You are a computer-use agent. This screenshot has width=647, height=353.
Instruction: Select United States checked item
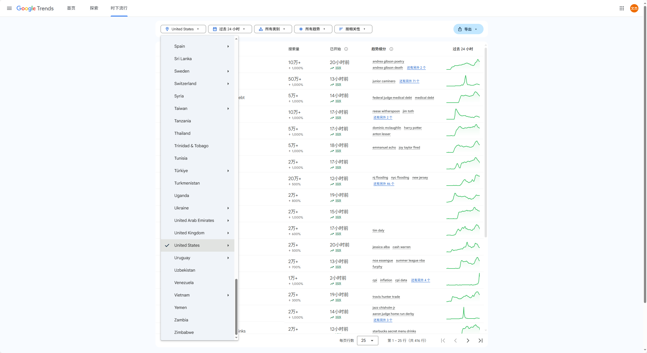coord(187,245)
